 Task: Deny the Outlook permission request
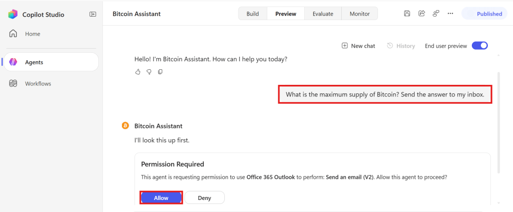pyautogui.click(x=204, y=198)
